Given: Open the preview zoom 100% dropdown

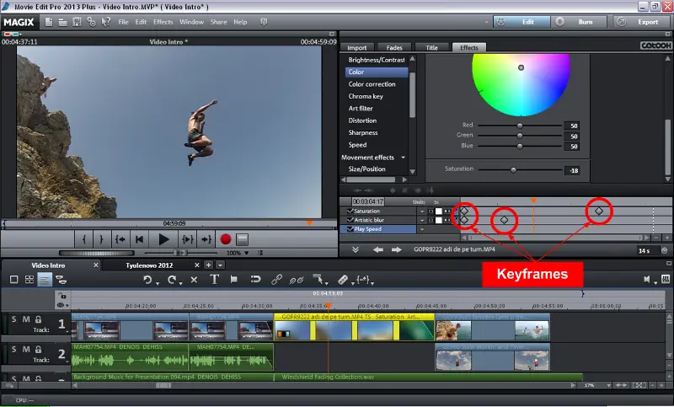Looking at the screenshot, I should coord(247,253).
